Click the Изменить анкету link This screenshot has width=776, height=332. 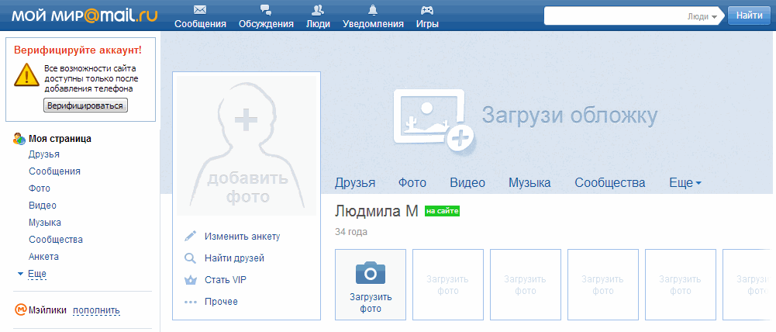pyautogui.click(x=243, y=237)
